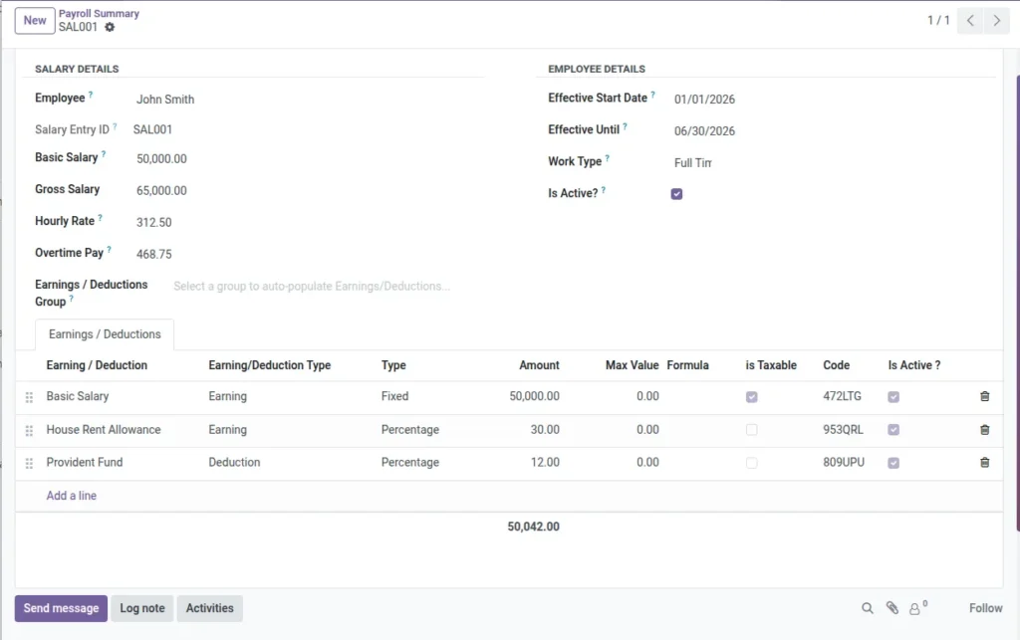Screen dimensions: 1020x640
Task: Edit the Gross Salary value 65,000.00
Action: 161,191
